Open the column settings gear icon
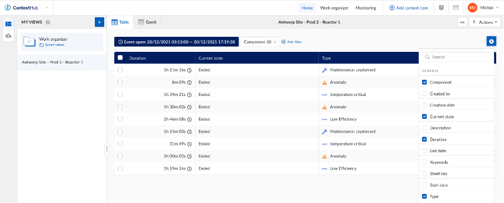Image resolution: width=504 pixels, height=203 pixels. 491,41
